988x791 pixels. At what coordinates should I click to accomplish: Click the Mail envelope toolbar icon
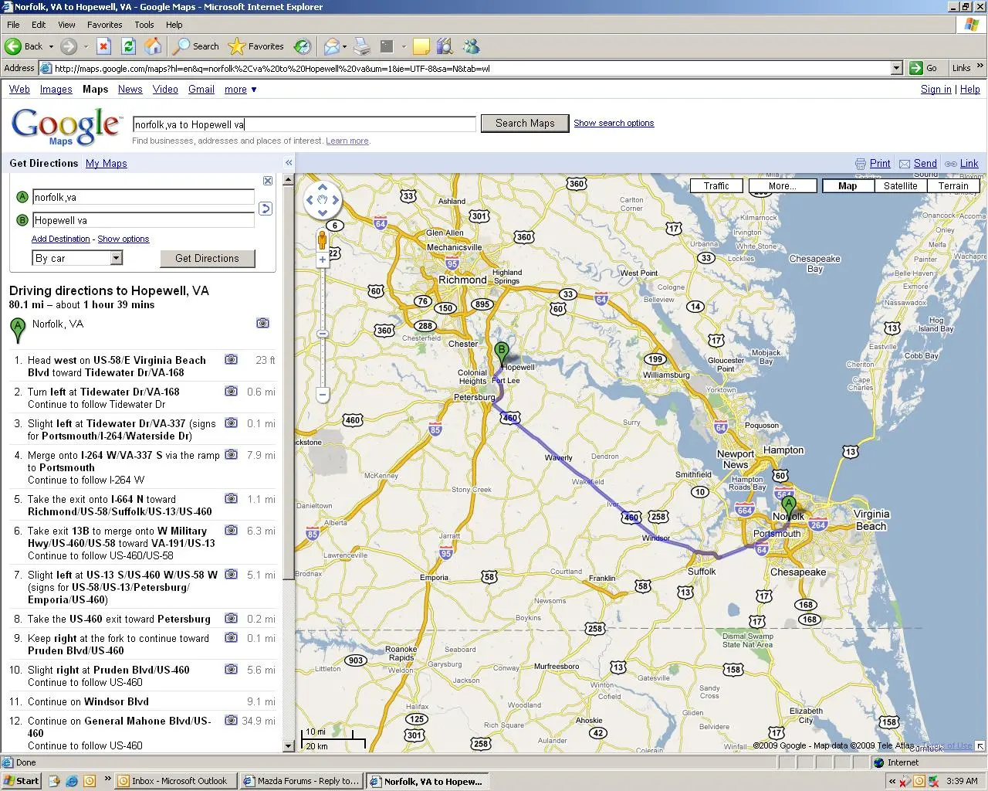point(331,46)
